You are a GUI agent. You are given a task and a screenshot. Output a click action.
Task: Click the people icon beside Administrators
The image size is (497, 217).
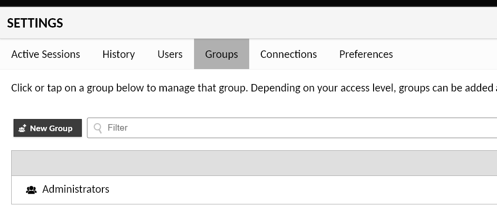click(x=31, y=190)
